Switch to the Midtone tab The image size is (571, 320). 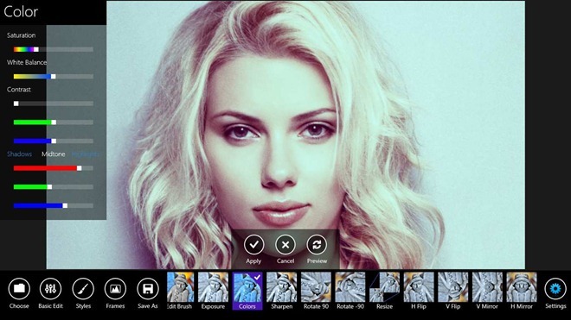point(53,154)
